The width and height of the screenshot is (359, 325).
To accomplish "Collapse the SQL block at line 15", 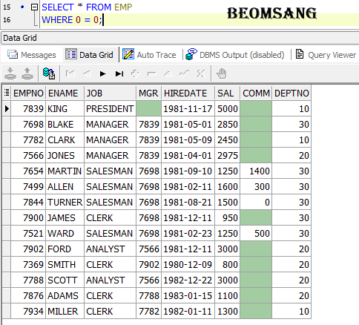I will [x=34, y=7].
